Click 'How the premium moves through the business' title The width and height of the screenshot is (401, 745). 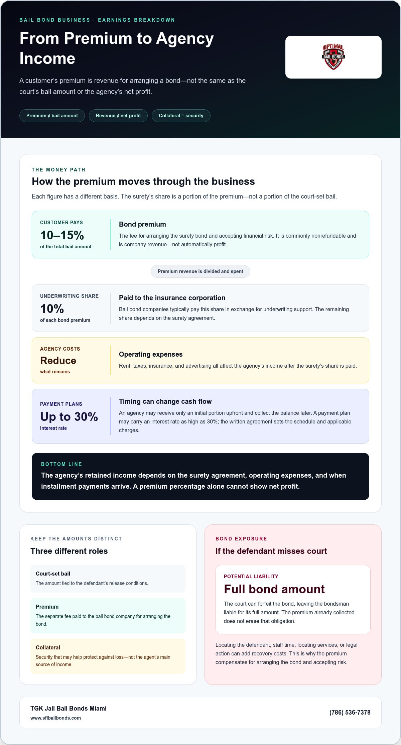point(143,181)
